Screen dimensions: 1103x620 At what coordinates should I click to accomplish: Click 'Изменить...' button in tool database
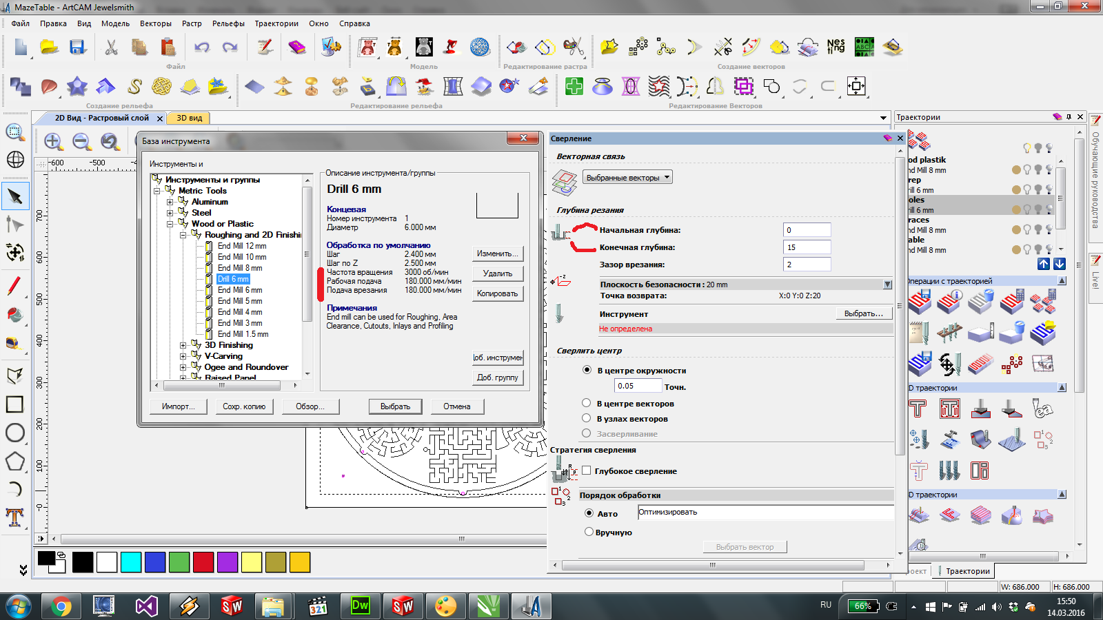pos(498,254)
